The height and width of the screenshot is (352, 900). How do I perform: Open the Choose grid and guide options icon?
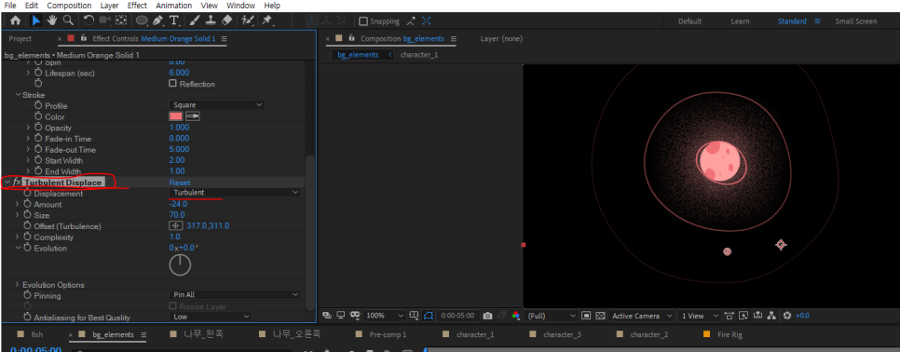tap(415, 316)
